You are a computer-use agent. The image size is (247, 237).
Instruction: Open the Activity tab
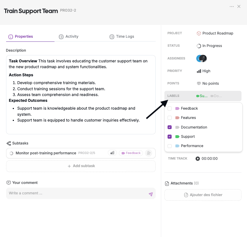click(68, 37)
